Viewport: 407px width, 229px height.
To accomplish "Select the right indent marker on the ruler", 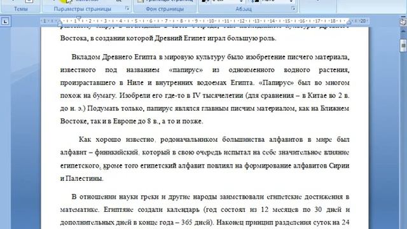I will [x=348, y=23].
